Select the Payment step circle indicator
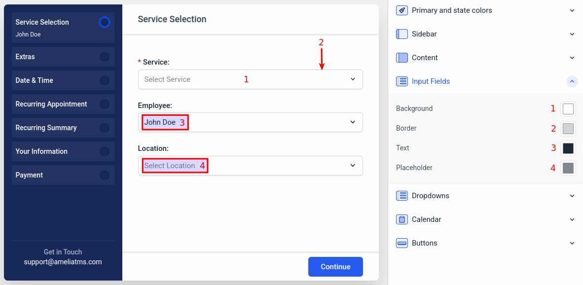 [x=104, y=175]
